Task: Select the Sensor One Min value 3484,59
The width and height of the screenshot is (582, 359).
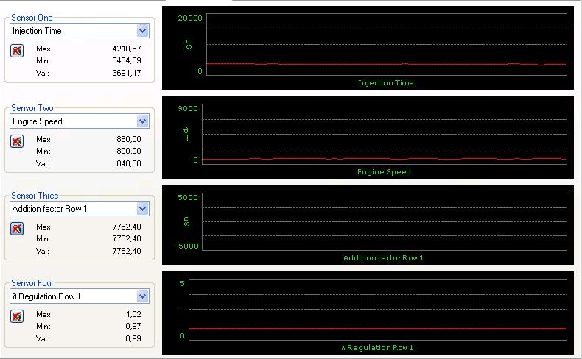Action: point(127,60)
